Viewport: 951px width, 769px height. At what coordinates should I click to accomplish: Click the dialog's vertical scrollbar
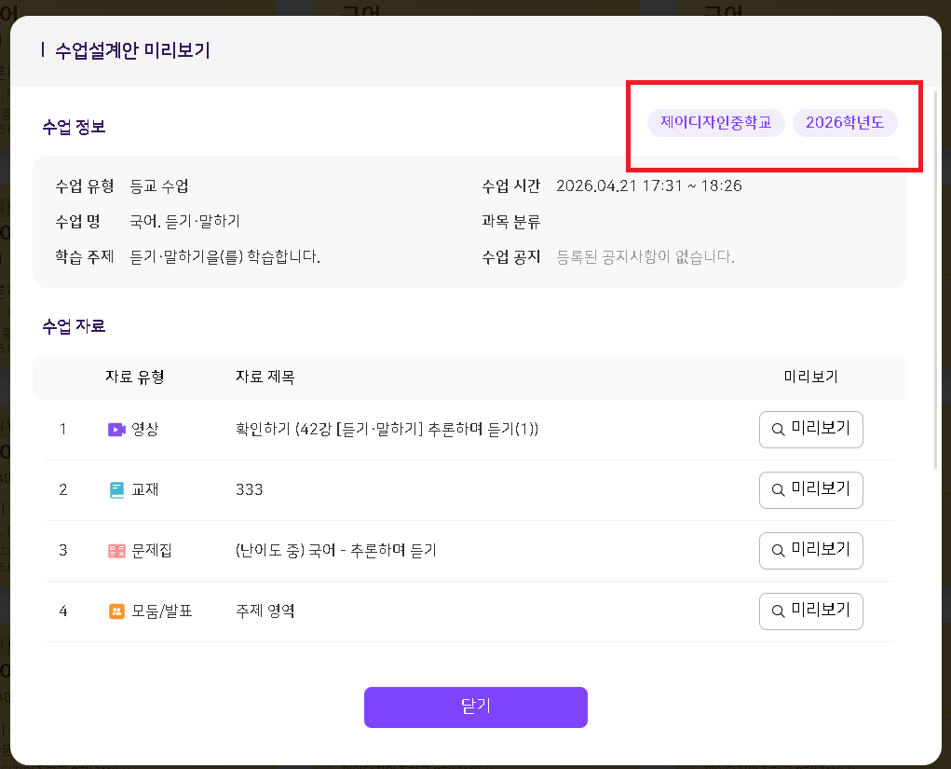point(935,280)
